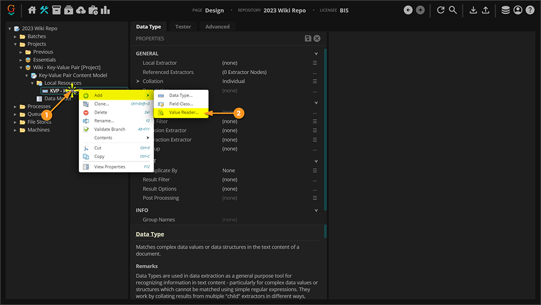
Task: Choose Value Reader from Add submenu
Action: tap(183, 113)
